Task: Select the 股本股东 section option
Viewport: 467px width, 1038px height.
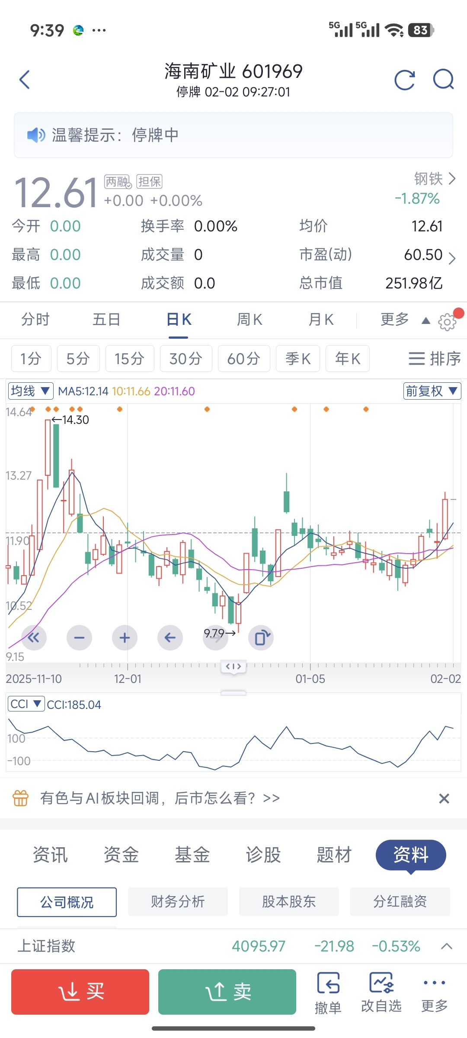Action: pyautogui.click(x=289, y=902)
